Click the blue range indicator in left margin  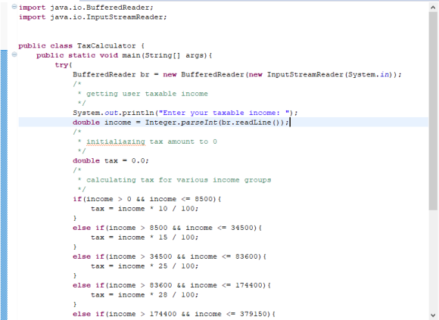click(4, 185)
